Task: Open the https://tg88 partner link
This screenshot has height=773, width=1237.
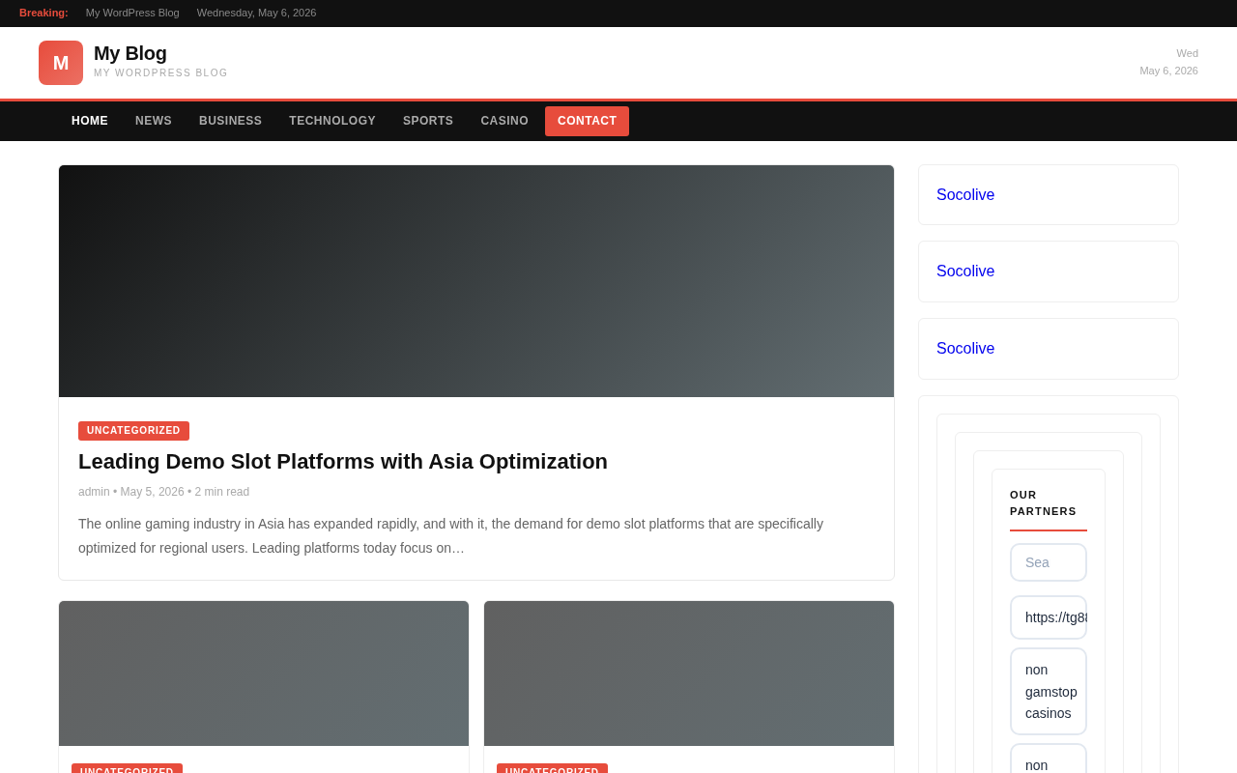Action: (x=1049, y=617)
